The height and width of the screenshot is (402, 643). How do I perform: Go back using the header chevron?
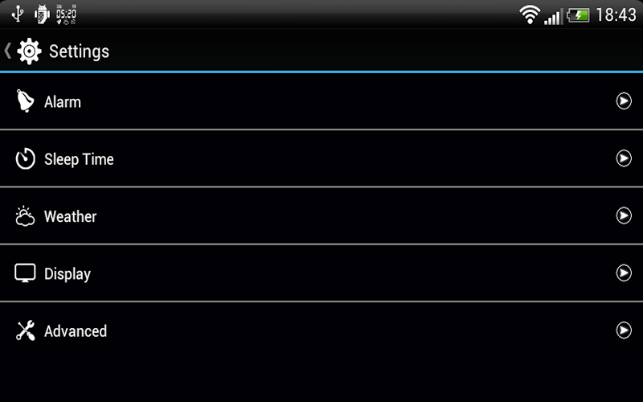[7, 51]
